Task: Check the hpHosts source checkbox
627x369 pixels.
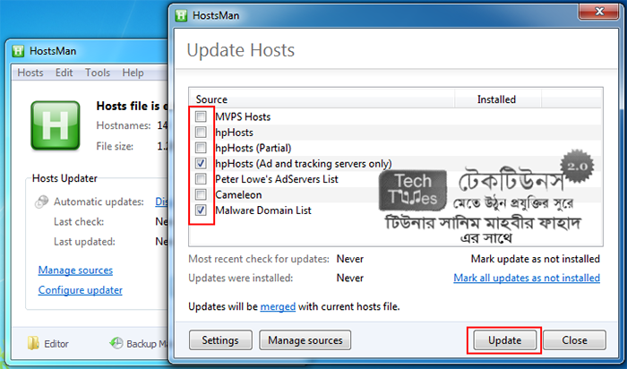Action: tap(201, 132)
